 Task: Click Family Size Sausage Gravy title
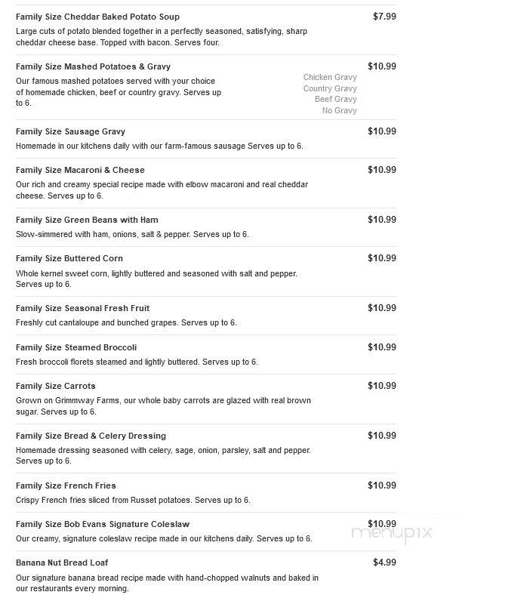[70, 131]
